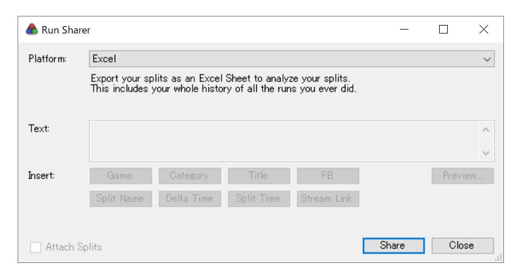This screenshot has height=280, width=517.
Task: Open the Excel platform combo box
Action: pos(284,59)
